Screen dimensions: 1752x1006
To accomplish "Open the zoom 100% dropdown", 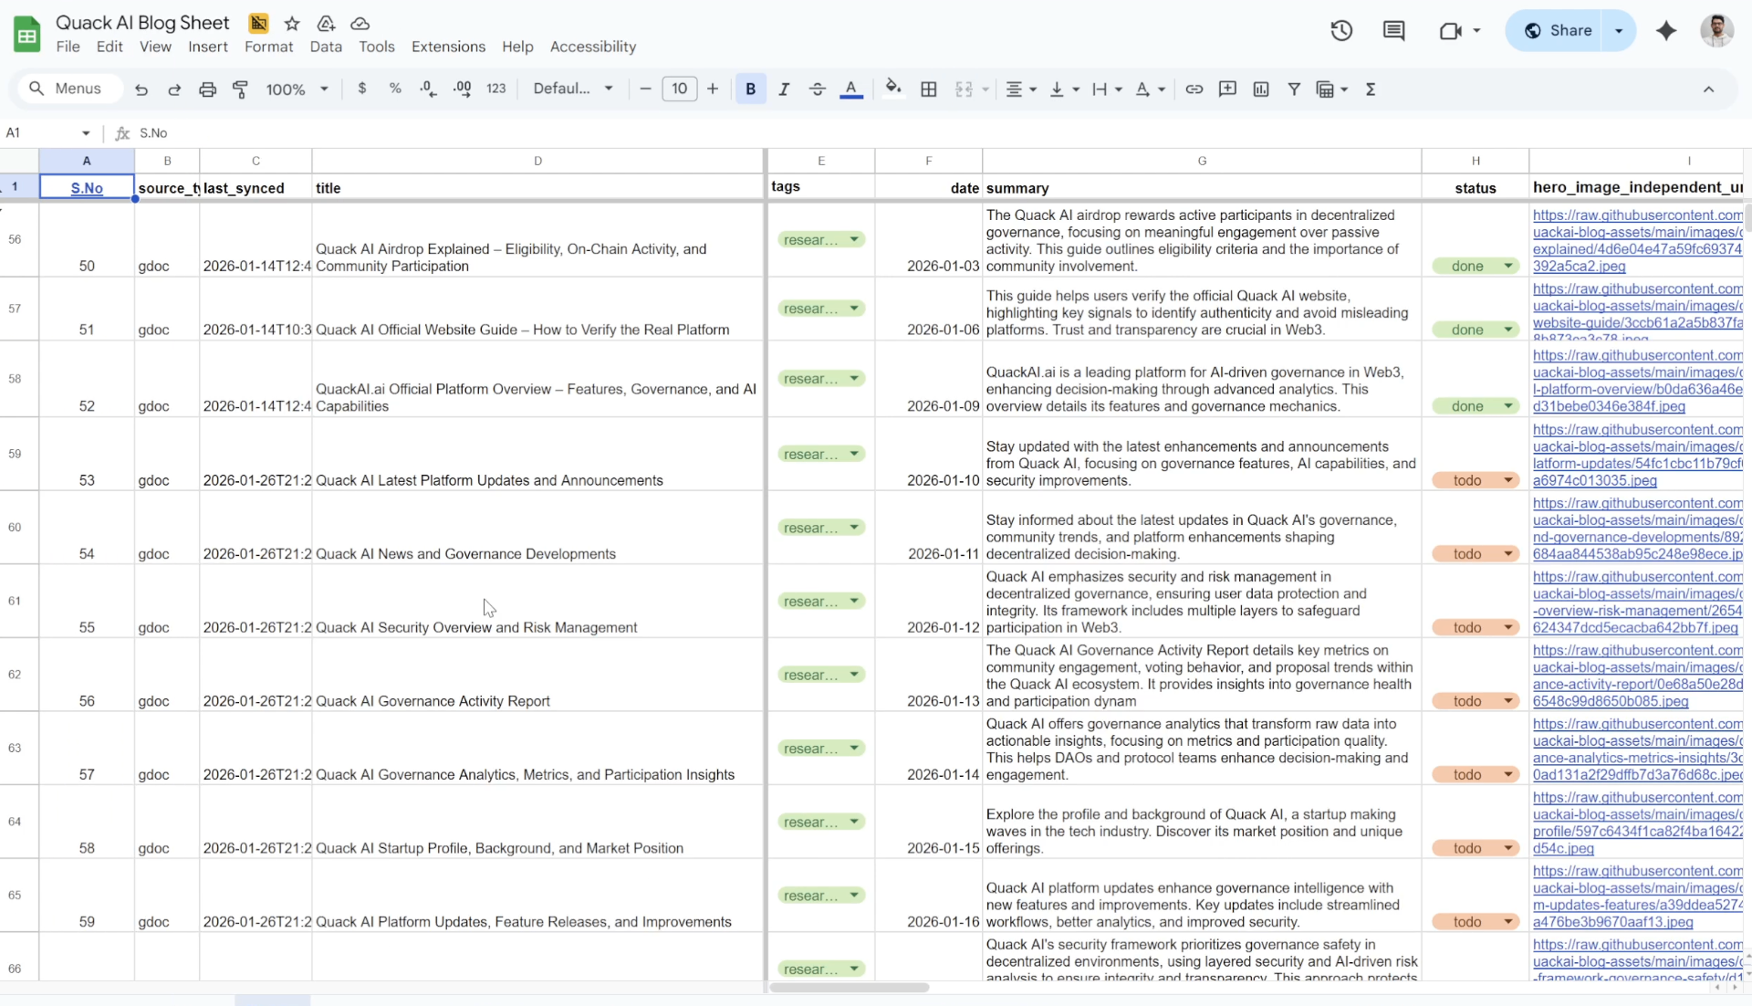I will 297,89.
